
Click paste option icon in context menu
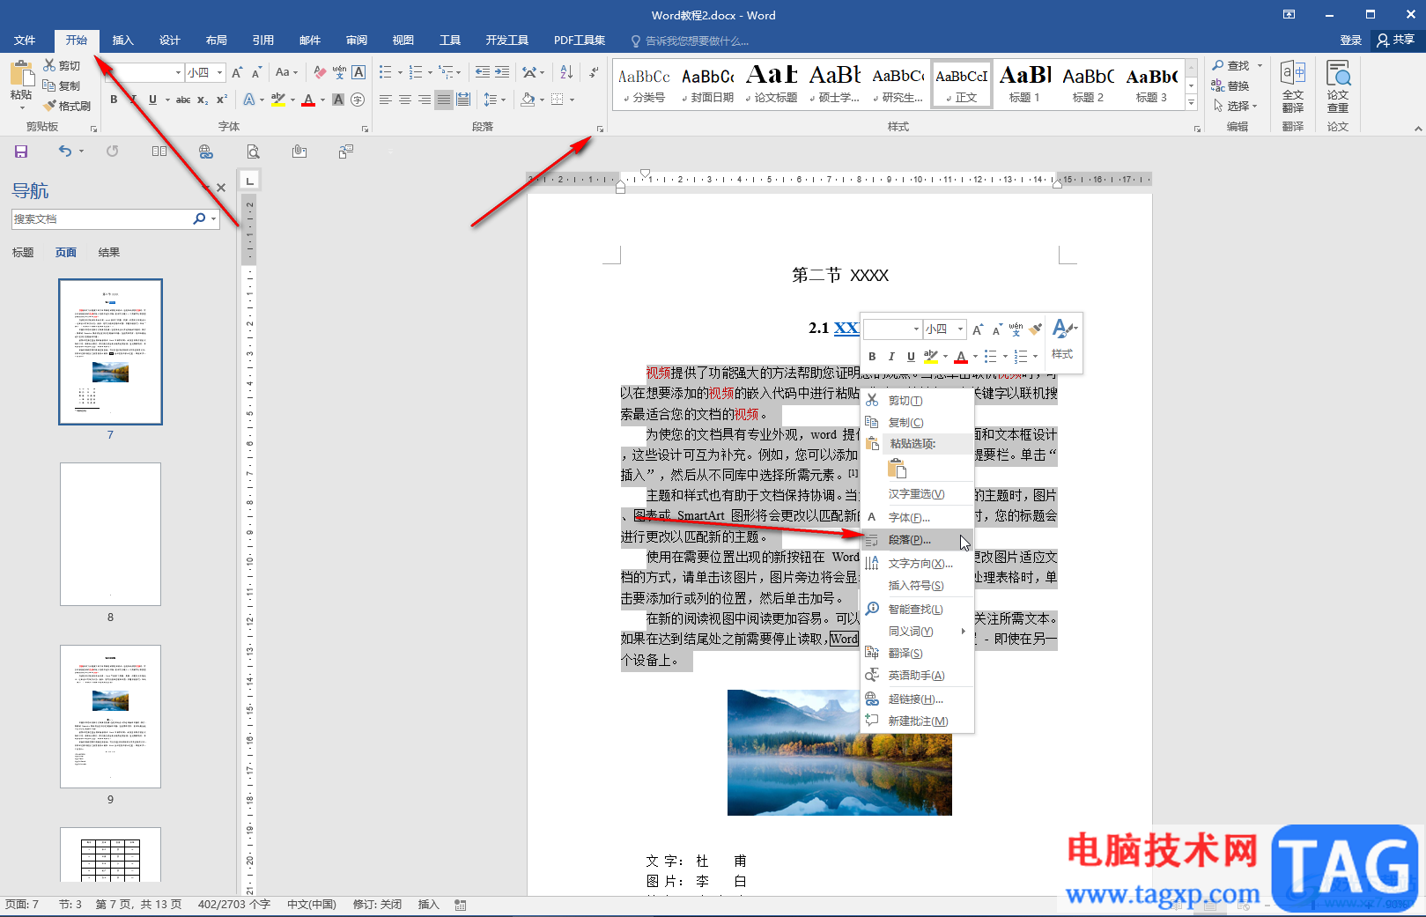897,469
